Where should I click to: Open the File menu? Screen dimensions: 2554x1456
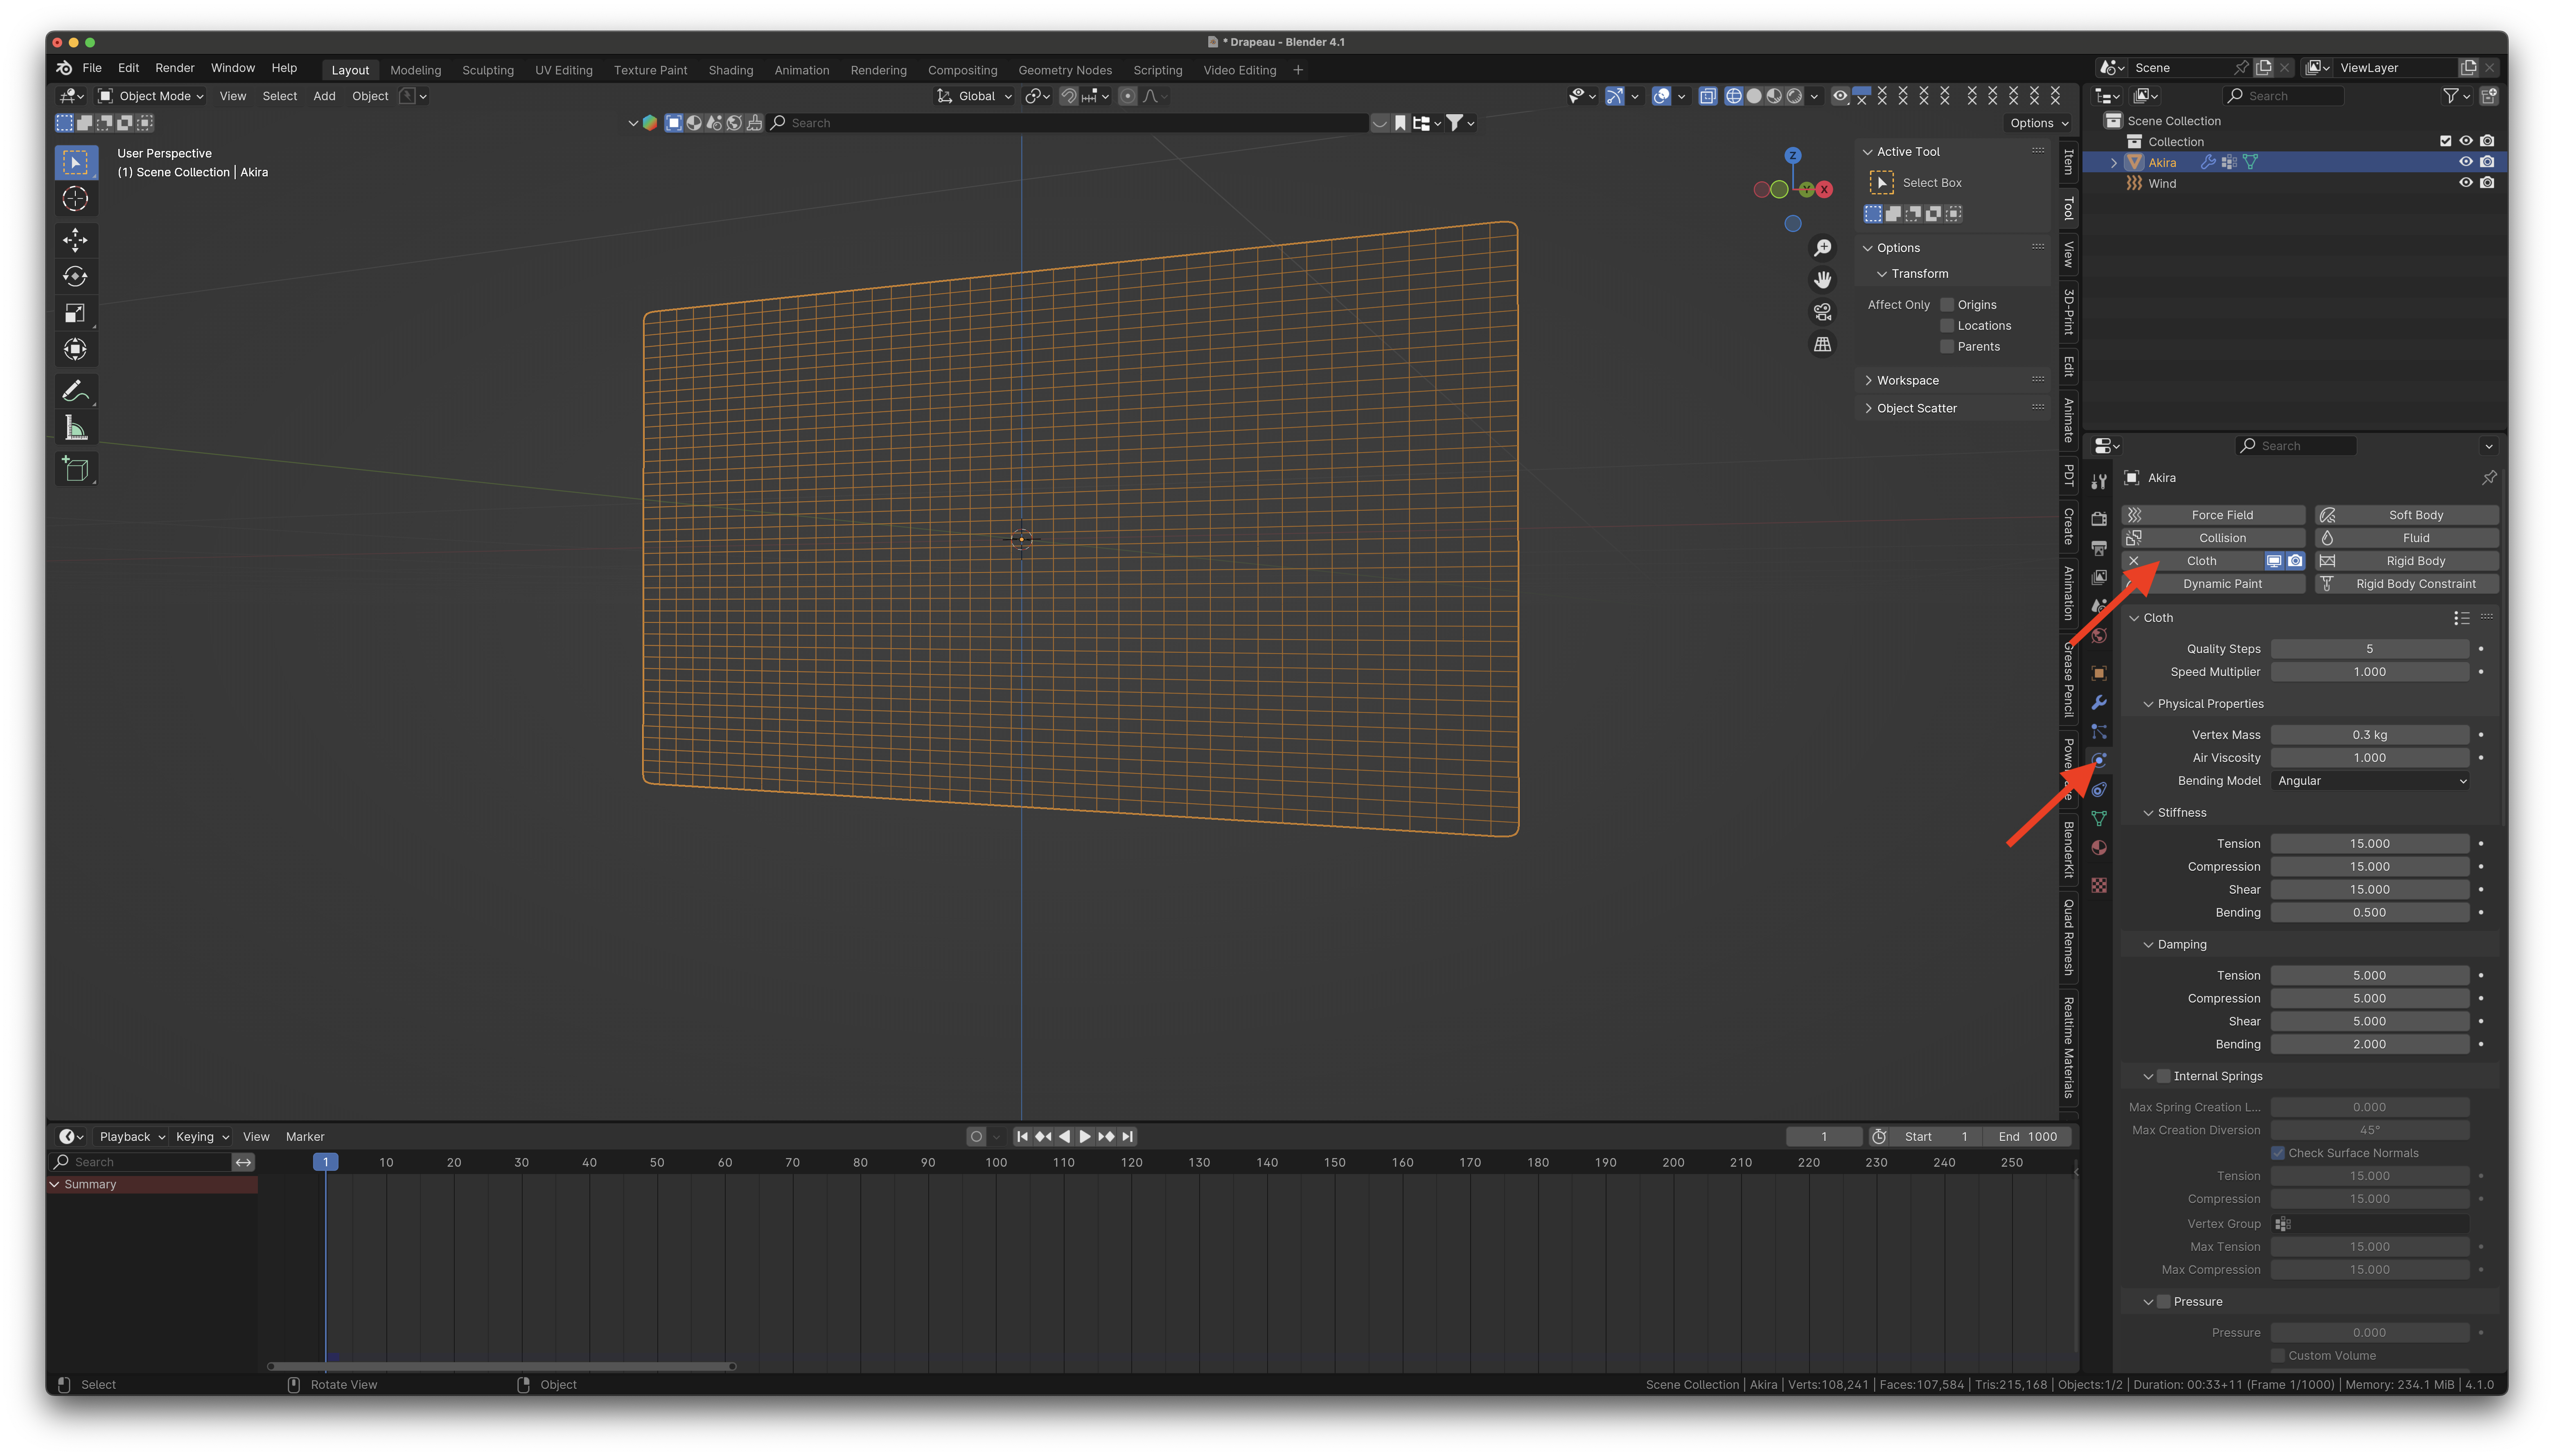coord(92,68)
